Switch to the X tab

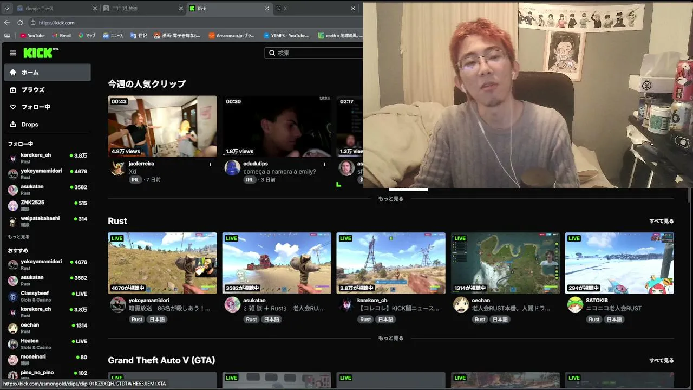(x=316, y=9)
